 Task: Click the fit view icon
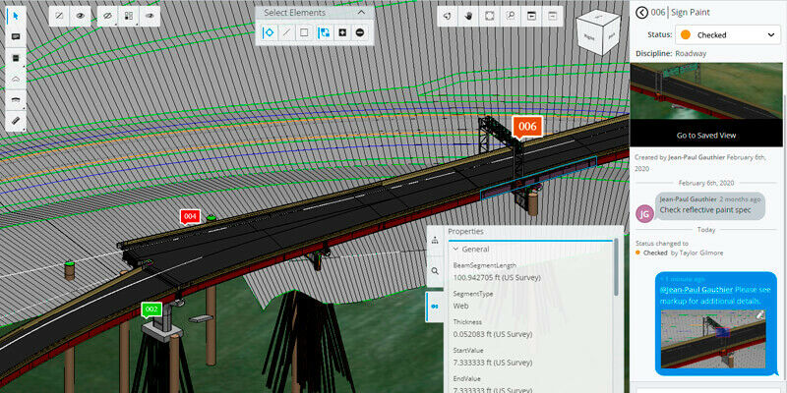coord(489,16)
